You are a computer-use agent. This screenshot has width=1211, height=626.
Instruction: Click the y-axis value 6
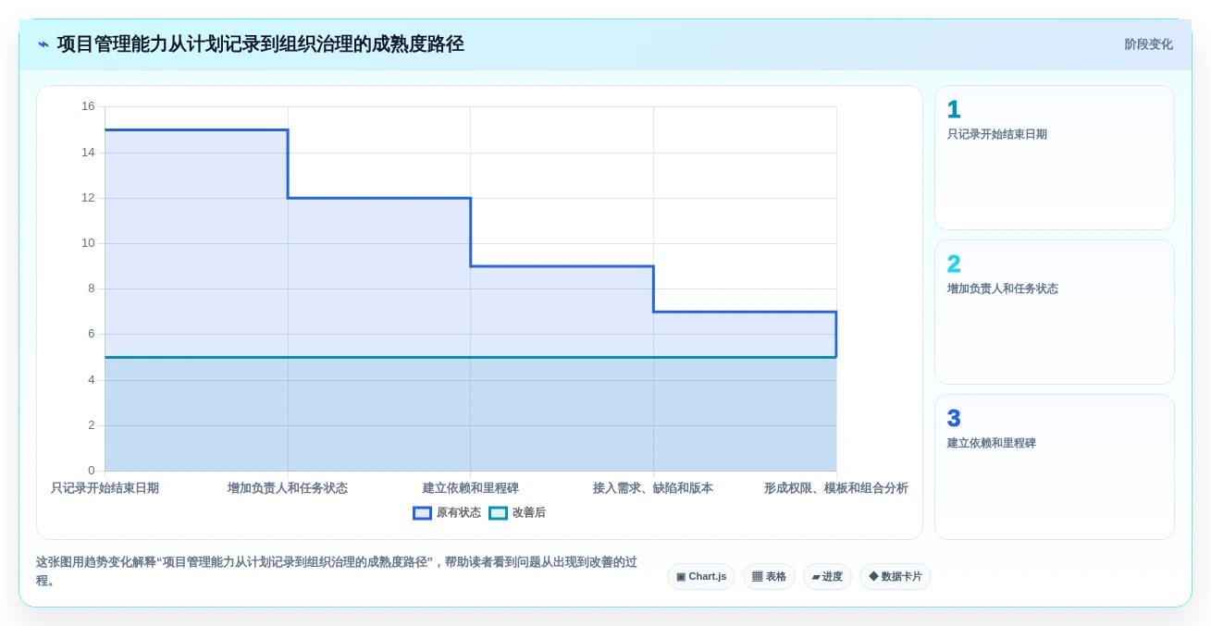[92, 334]
